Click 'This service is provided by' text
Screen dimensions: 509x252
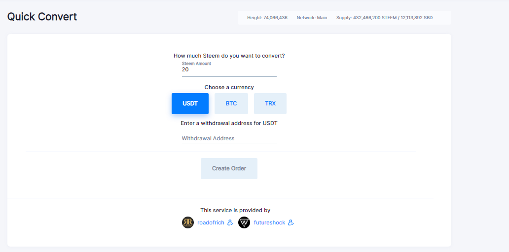(235, 210)
